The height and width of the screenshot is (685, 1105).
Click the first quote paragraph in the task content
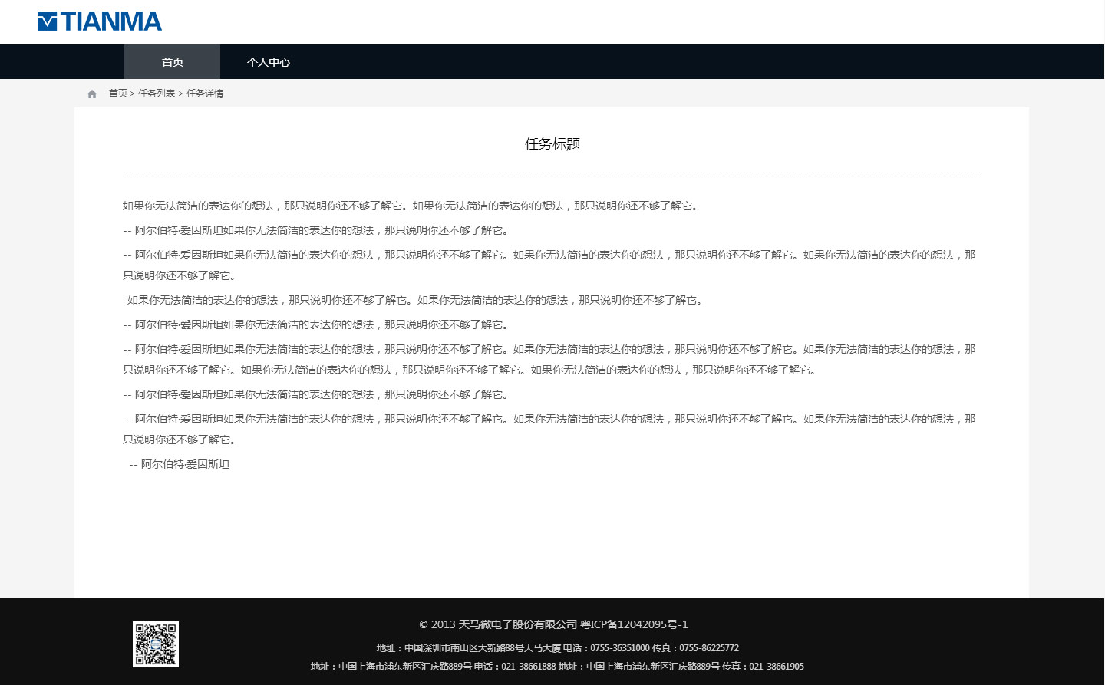410,206
